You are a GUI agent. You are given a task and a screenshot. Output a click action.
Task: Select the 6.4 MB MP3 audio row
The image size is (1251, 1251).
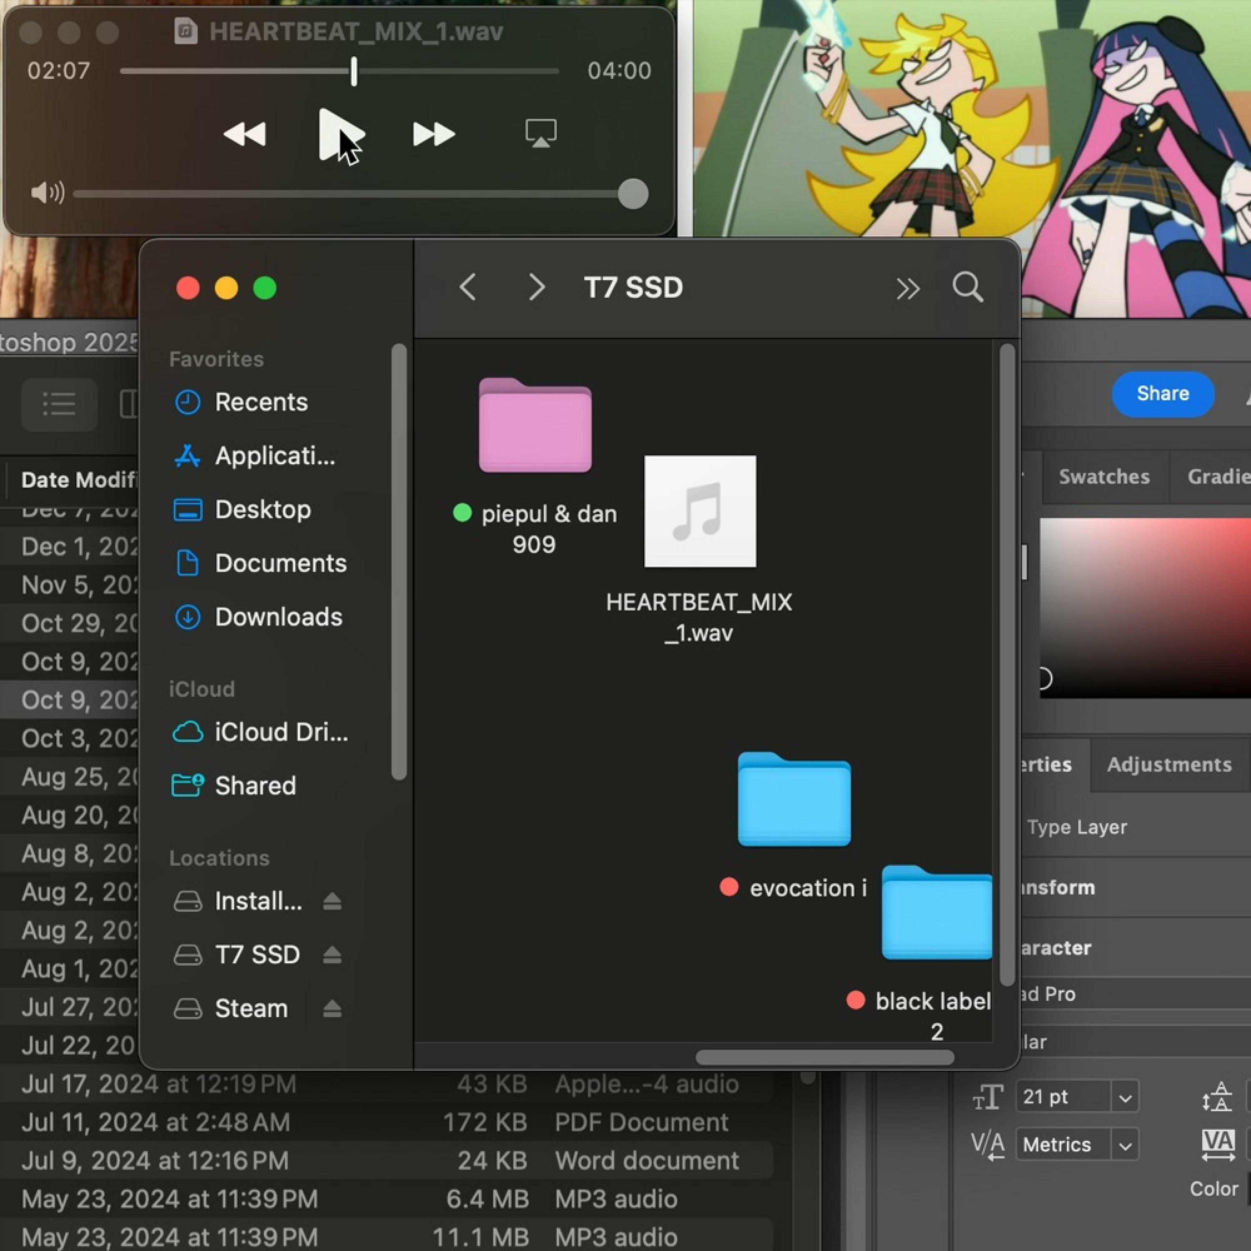[x=386, y=1198]
